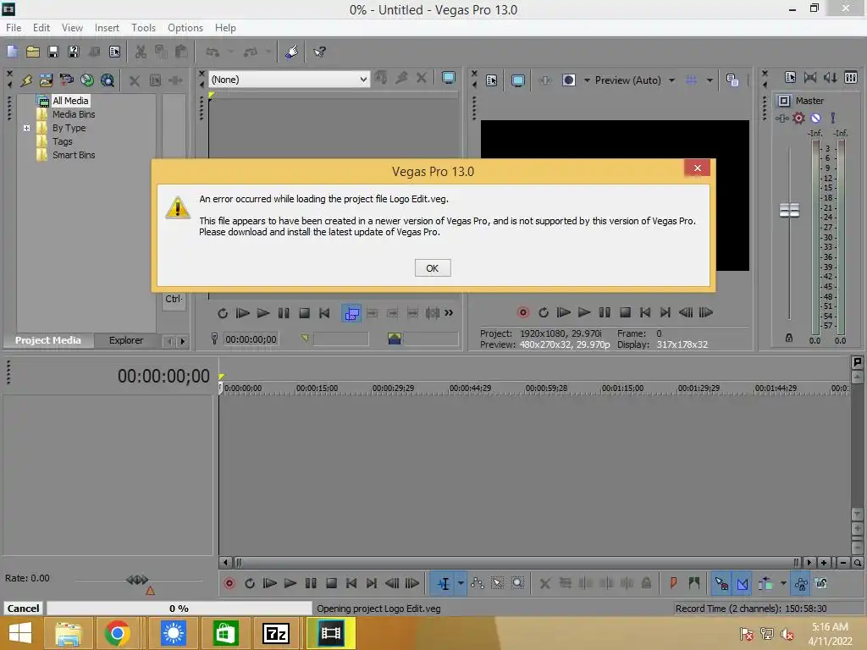Open the Insert menu

click(107, 28)
